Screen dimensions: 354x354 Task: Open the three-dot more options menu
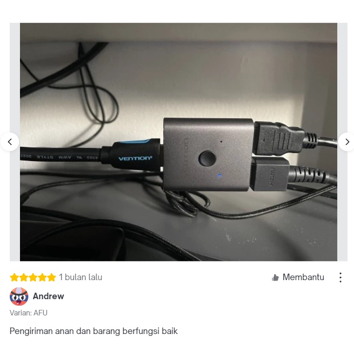coord(341,277)
